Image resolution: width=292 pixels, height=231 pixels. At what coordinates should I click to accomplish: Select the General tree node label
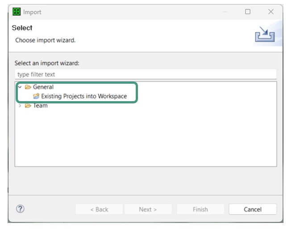pos(43,87)
